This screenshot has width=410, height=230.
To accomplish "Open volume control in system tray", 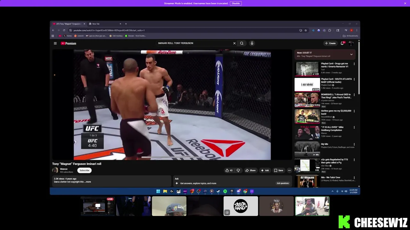I will [x=346, y=191].
